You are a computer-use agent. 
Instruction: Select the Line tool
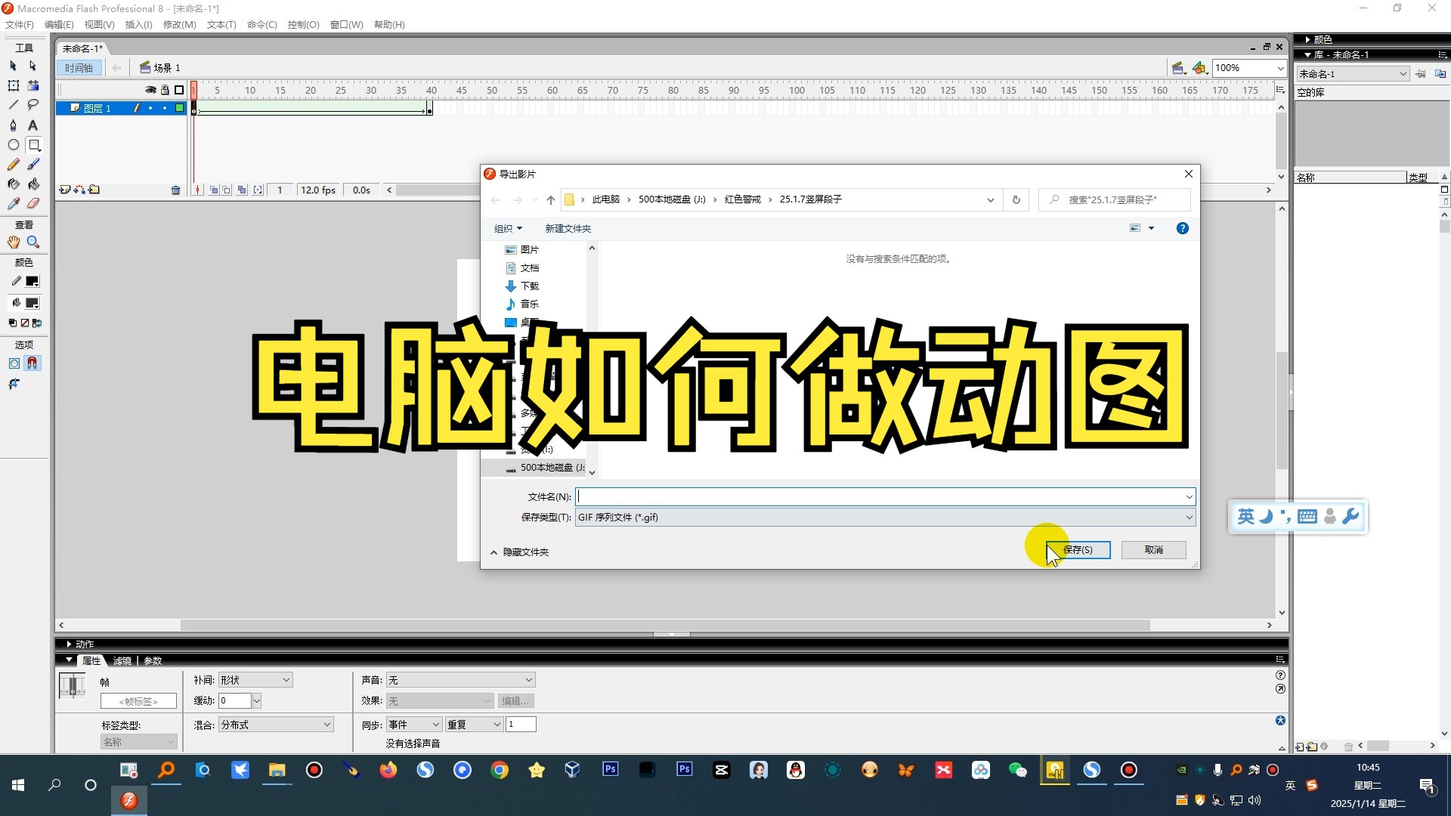click(13, 105)
